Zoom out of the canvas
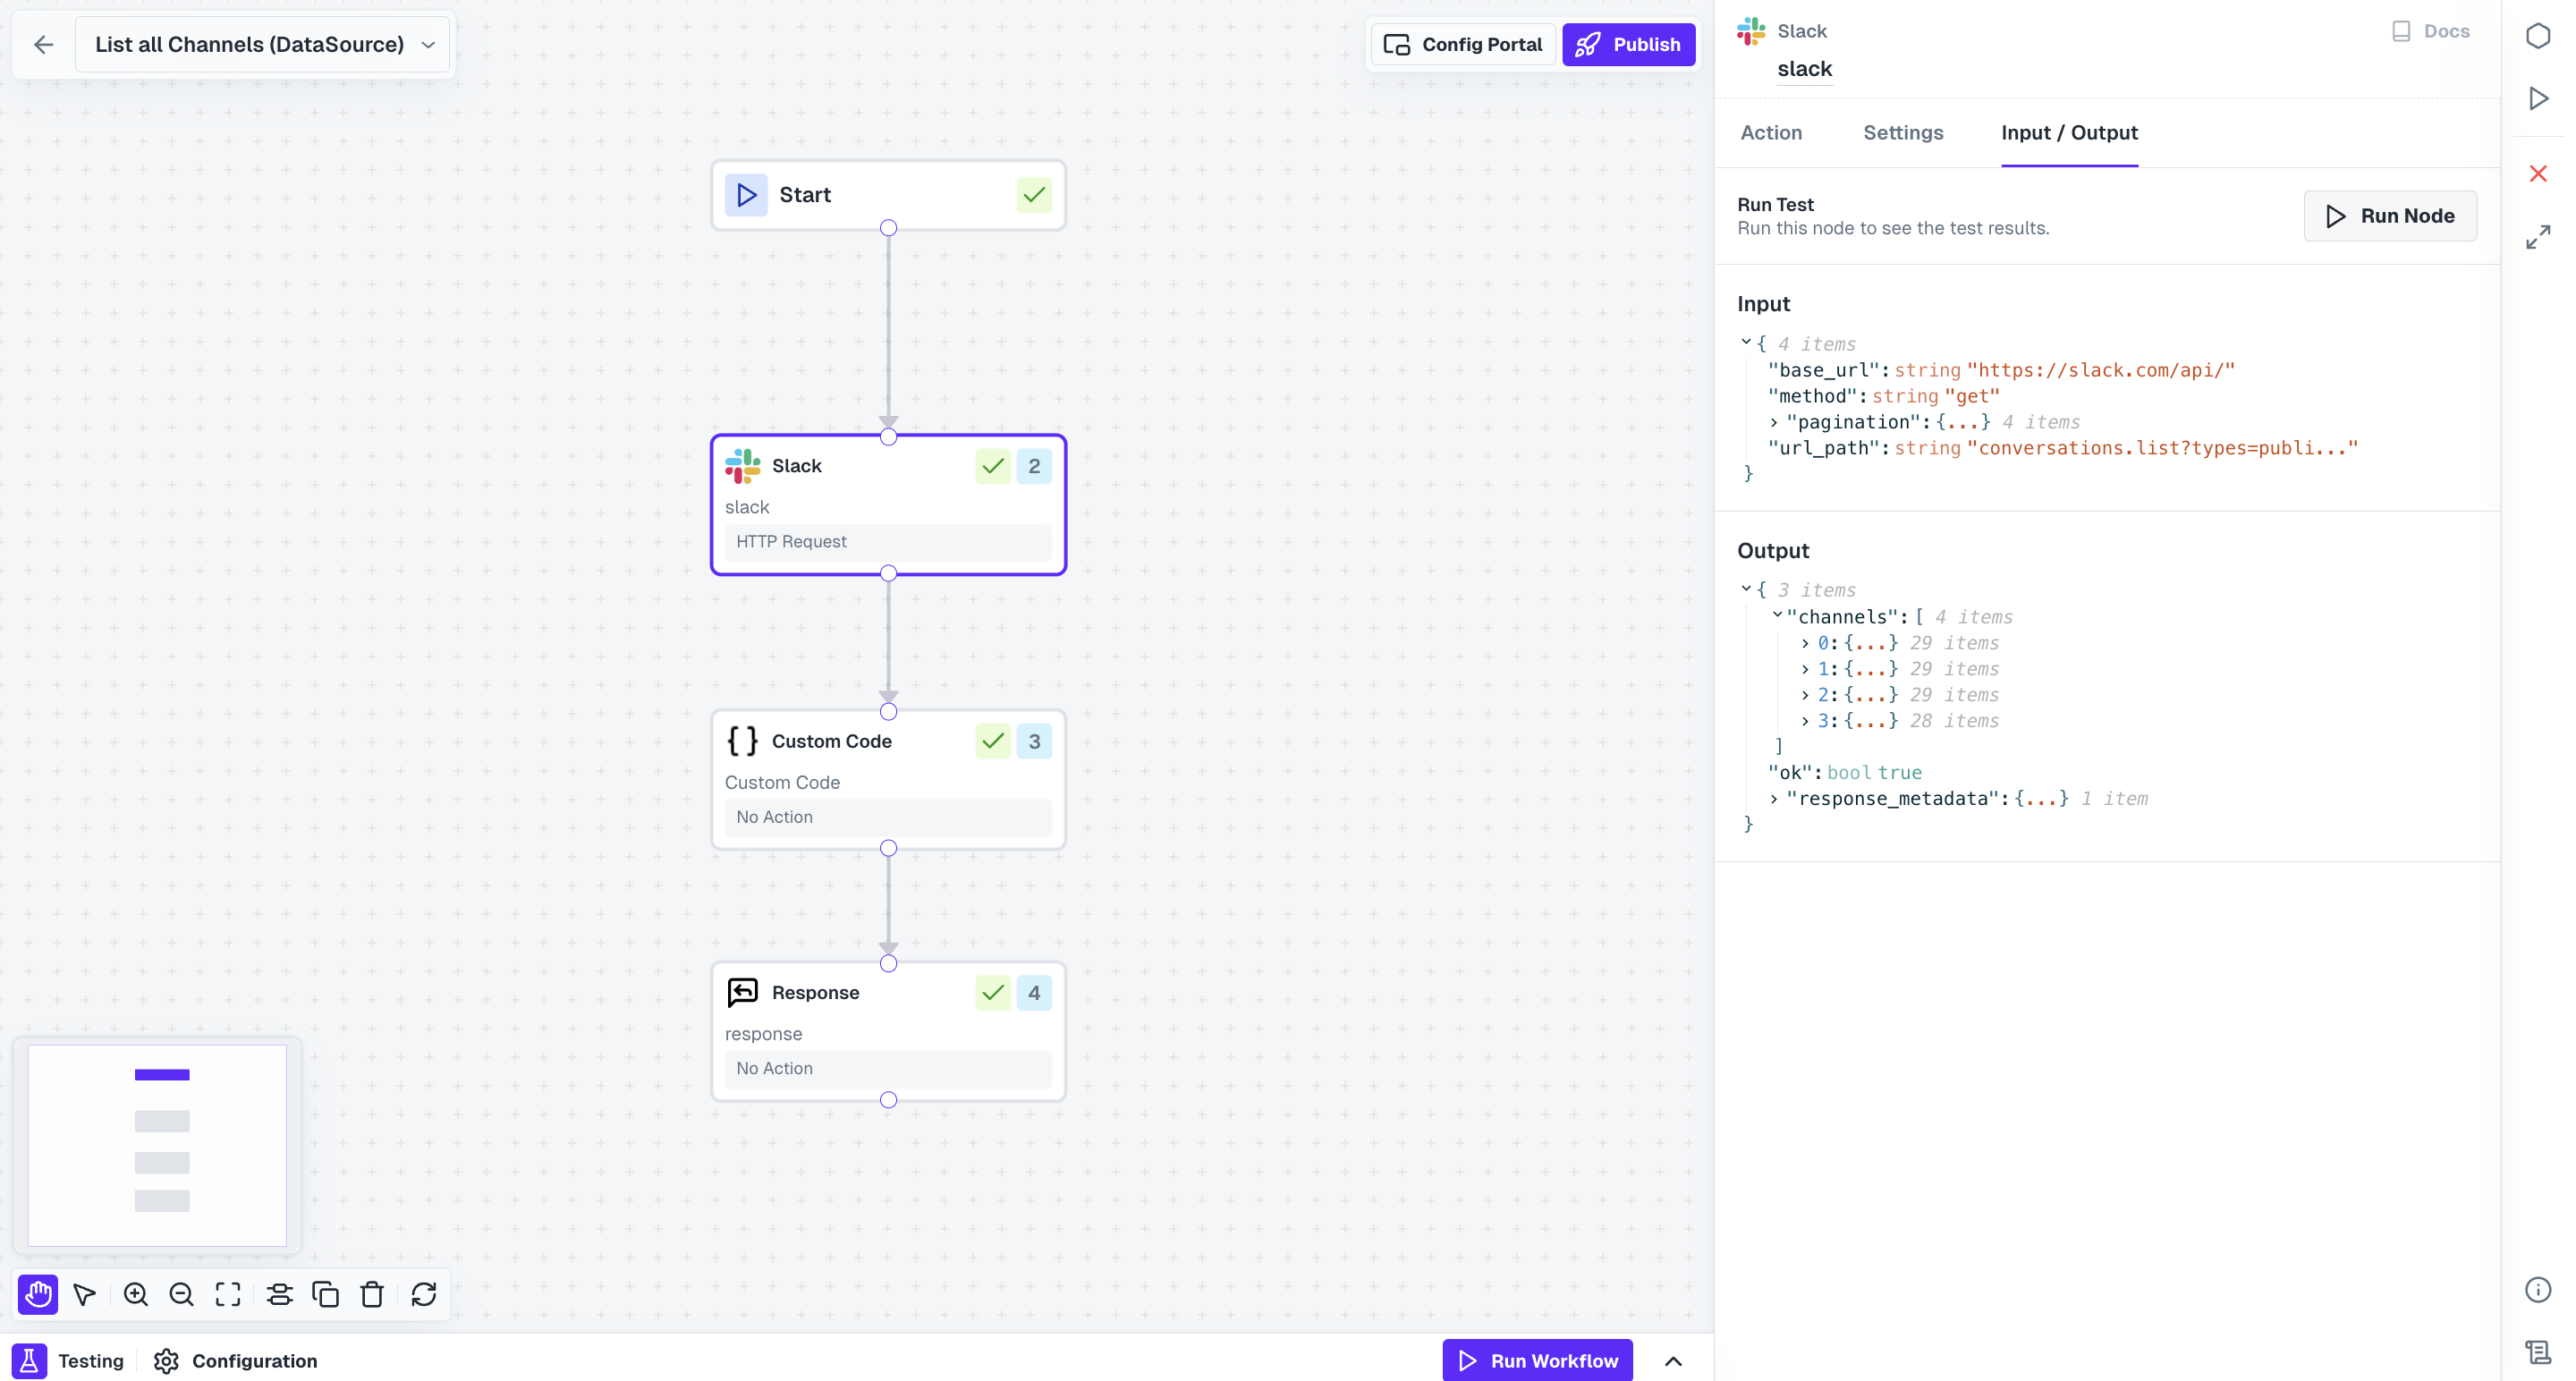 pyautogui.click(x=181, y=1294)
